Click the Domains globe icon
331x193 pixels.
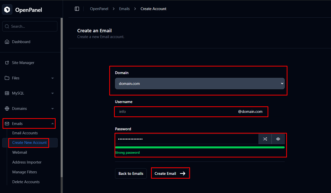tap(7, 109)
